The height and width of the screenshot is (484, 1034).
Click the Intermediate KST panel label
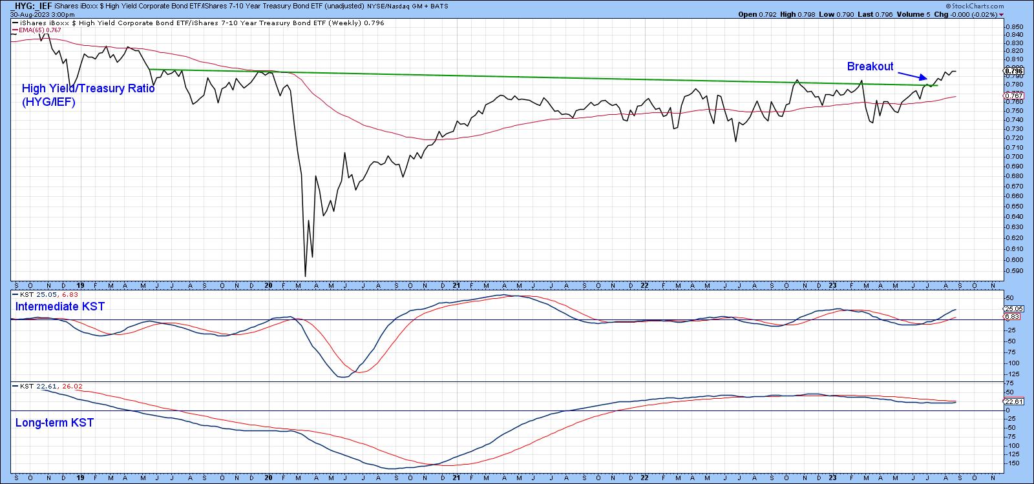(x=59, y=307)
